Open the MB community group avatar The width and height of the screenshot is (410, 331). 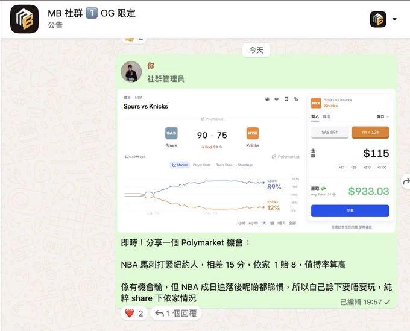point(24,19)
